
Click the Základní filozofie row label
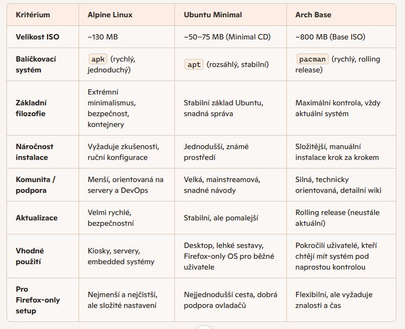(x=31, y=108)
